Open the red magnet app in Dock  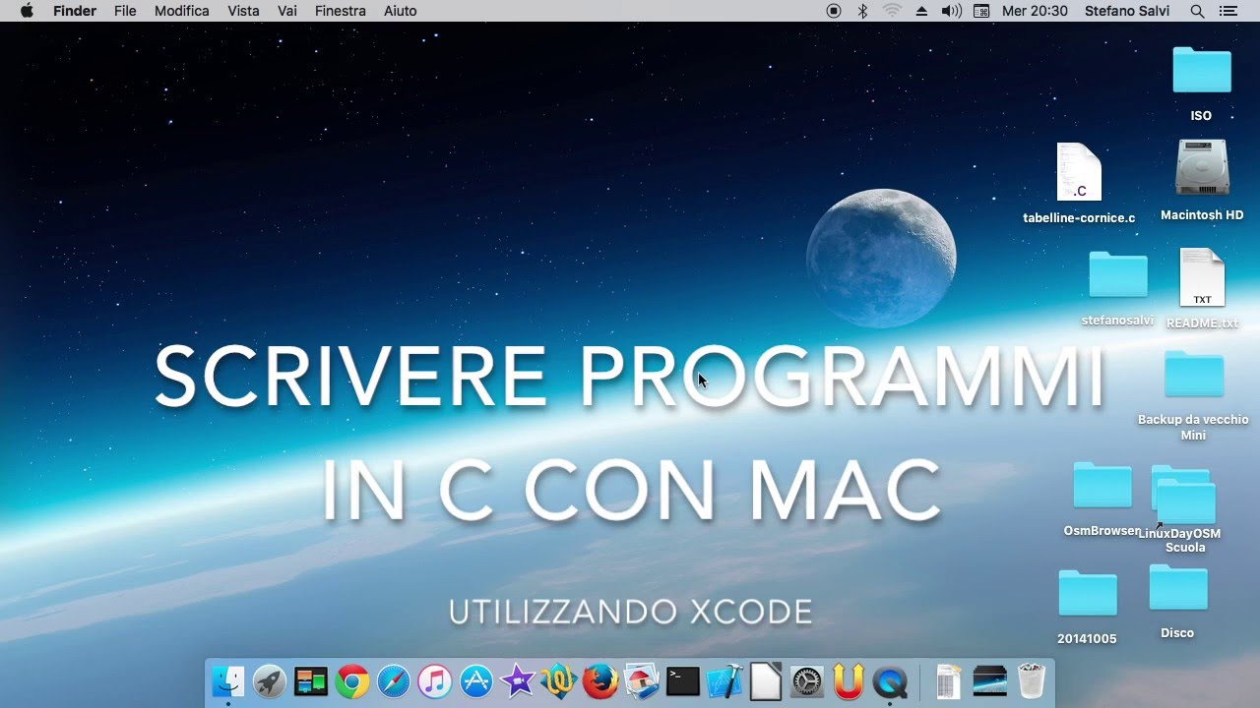(x=848, y=680)
